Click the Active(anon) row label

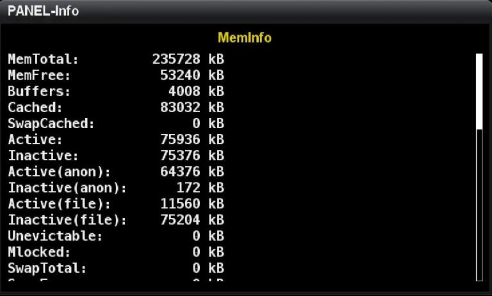(59, 172)
